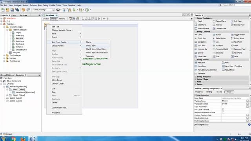The height and width of the screenshot is (141, 251).
Task: Expand the Libraries node
Action: 4,58
